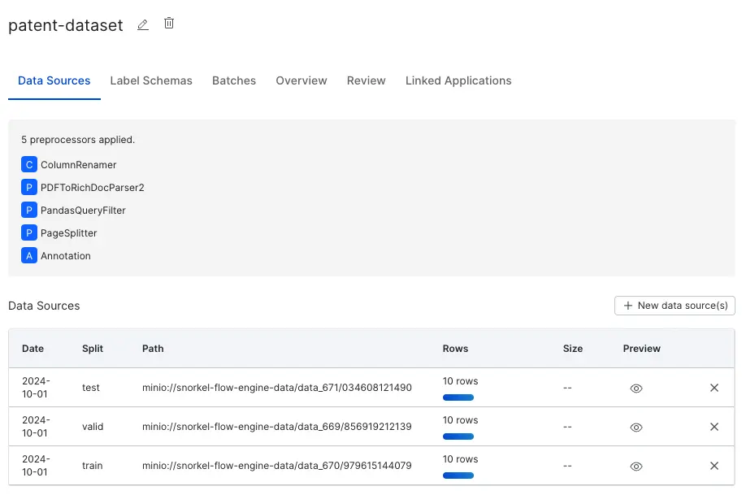Preview the valid split with eye icon
Image resolution: width=742 pixels, height=495 pixels.
pyautogui.click(x=636, y=428)
